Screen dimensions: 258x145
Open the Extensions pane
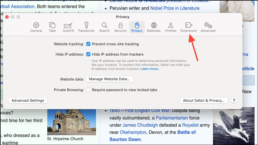coord(189,27)
